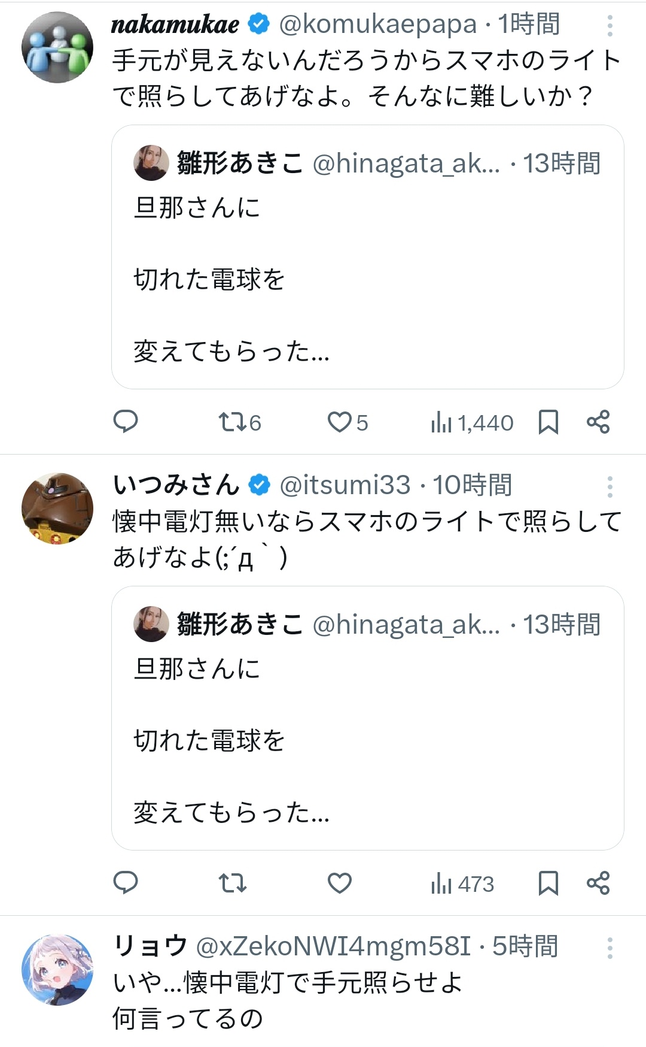Open リョウ's anime avatar profile
Viewport: 646px width, 1047px height.
tap(57, 970)
